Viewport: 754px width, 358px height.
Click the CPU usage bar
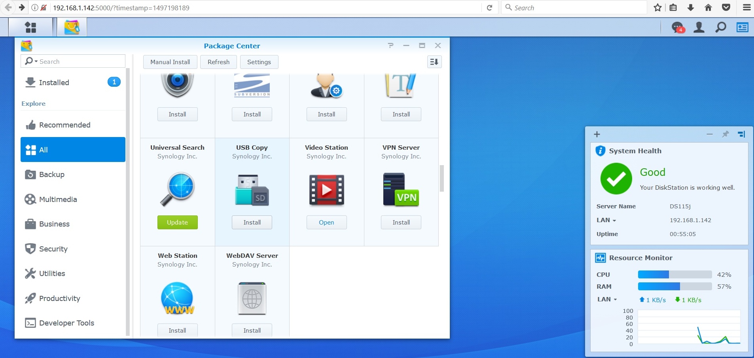(675, 274)
